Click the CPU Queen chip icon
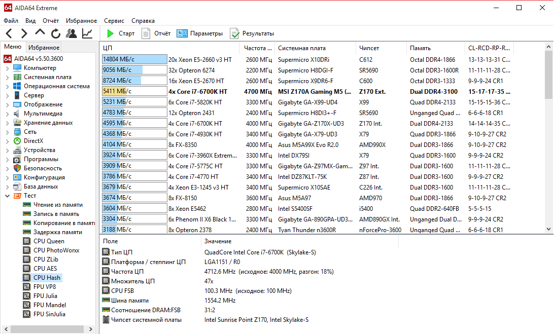The height and width of the screenshot is (334, 554). [x=26, y=241]
